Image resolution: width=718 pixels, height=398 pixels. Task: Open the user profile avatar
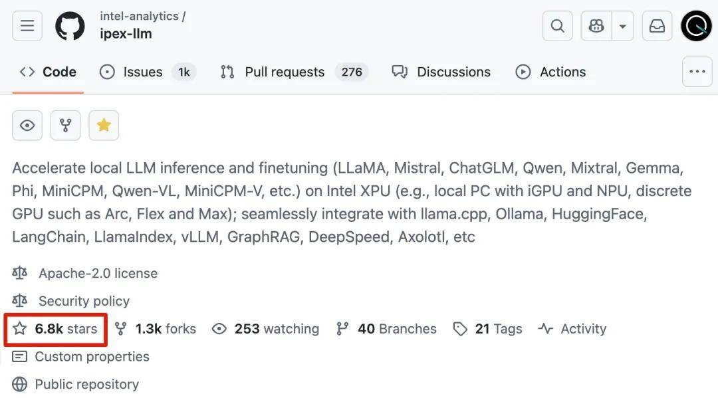696,26
